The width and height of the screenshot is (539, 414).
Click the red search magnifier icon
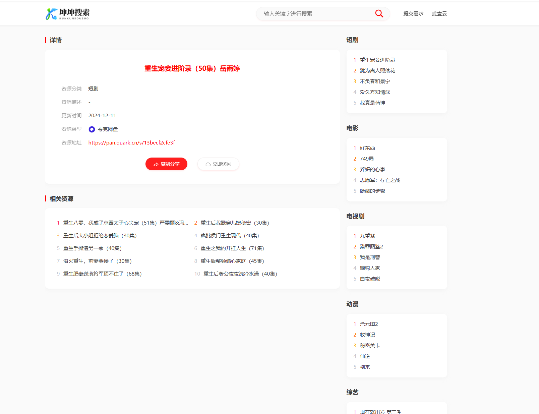pyautogui.click(x=379, y=13)
